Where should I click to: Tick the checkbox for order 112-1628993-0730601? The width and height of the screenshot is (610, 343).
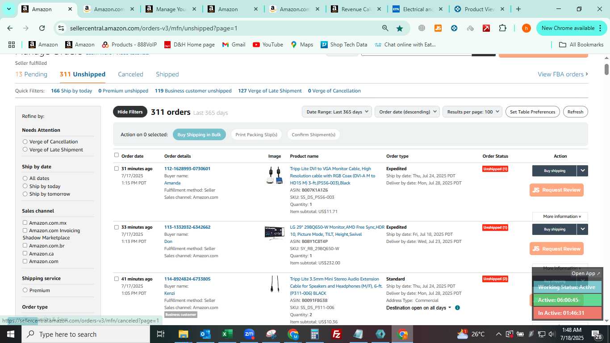[117, 168]
